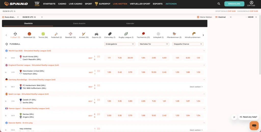
Task: Switch to the Kalender tab
Action: coord(130,23)
